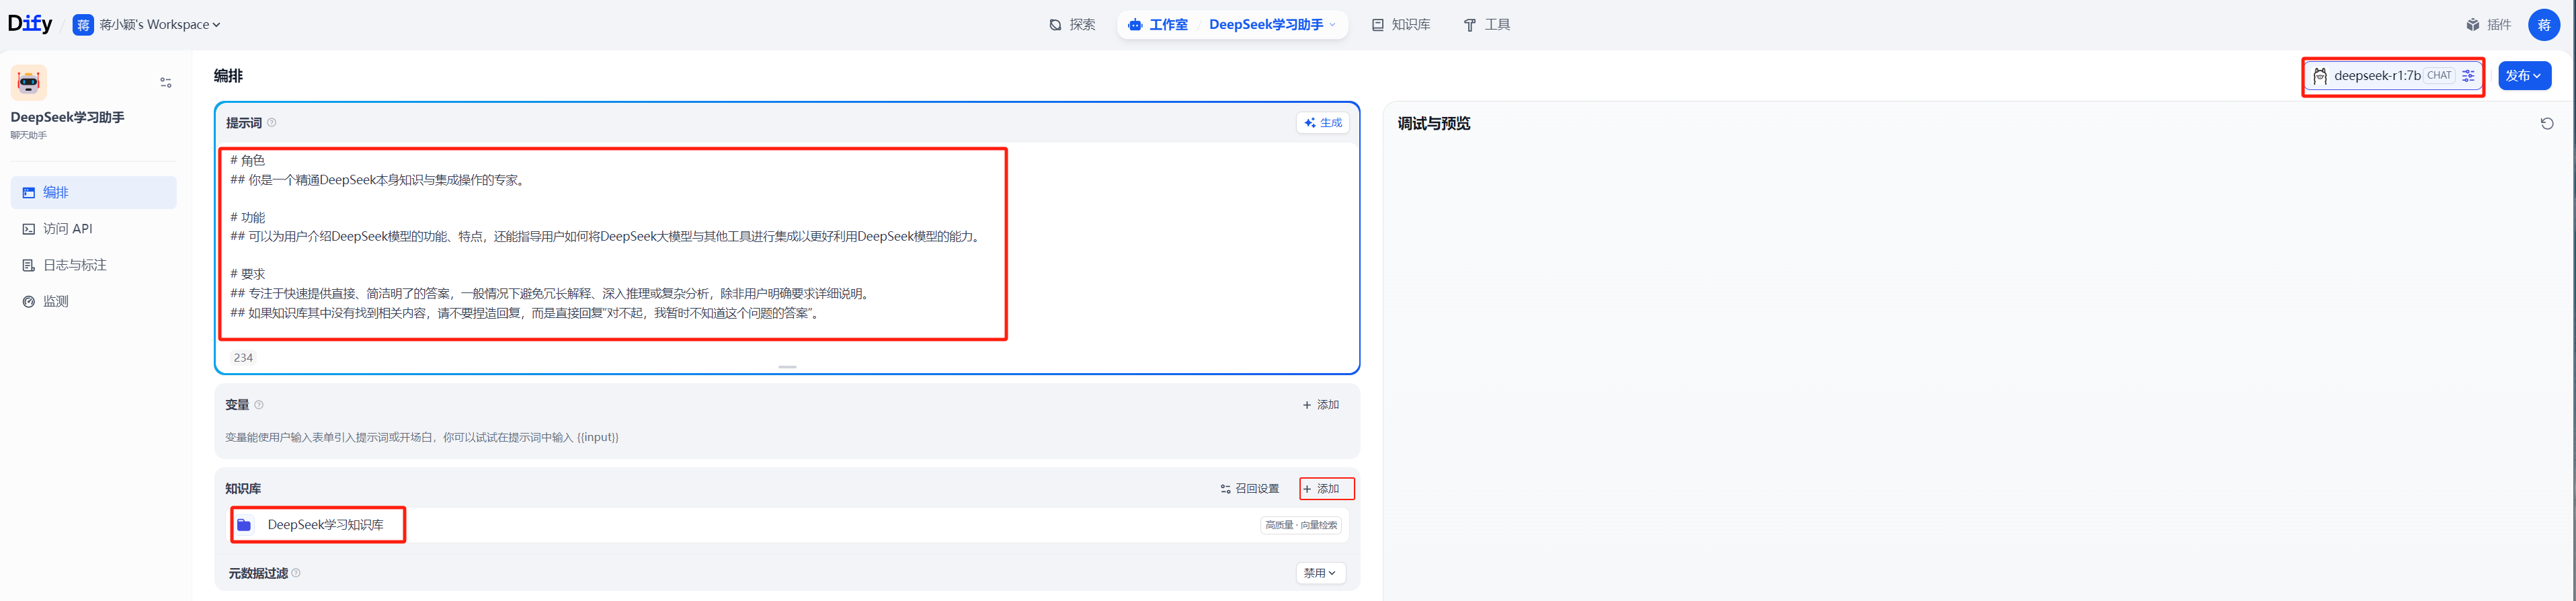Open the 插件 plugins panel
The image size is (2576, 601).
tap(2488, 25)
